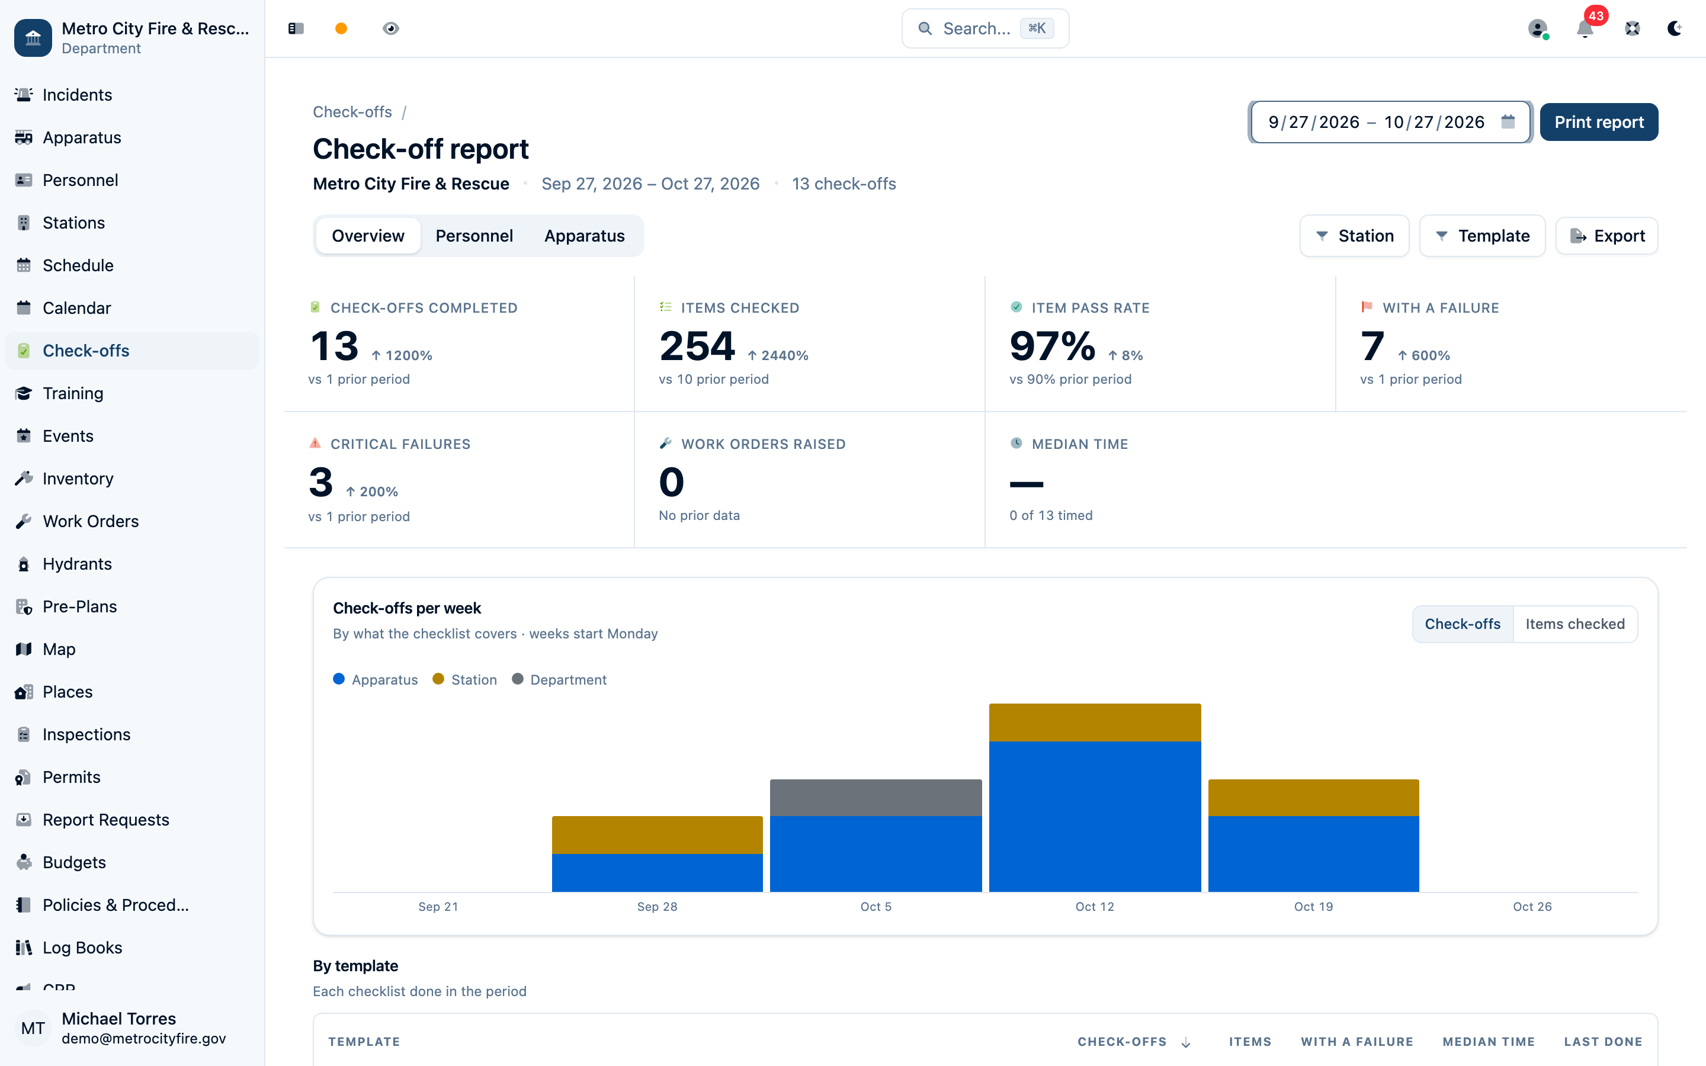
Task: Open the notifications bell
Action: coord(1585,28)
